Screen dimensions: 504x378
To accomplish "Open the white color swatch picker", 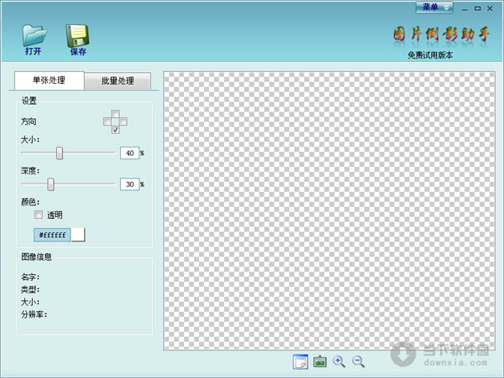I will pyautogui.click(x=78, y=235).
